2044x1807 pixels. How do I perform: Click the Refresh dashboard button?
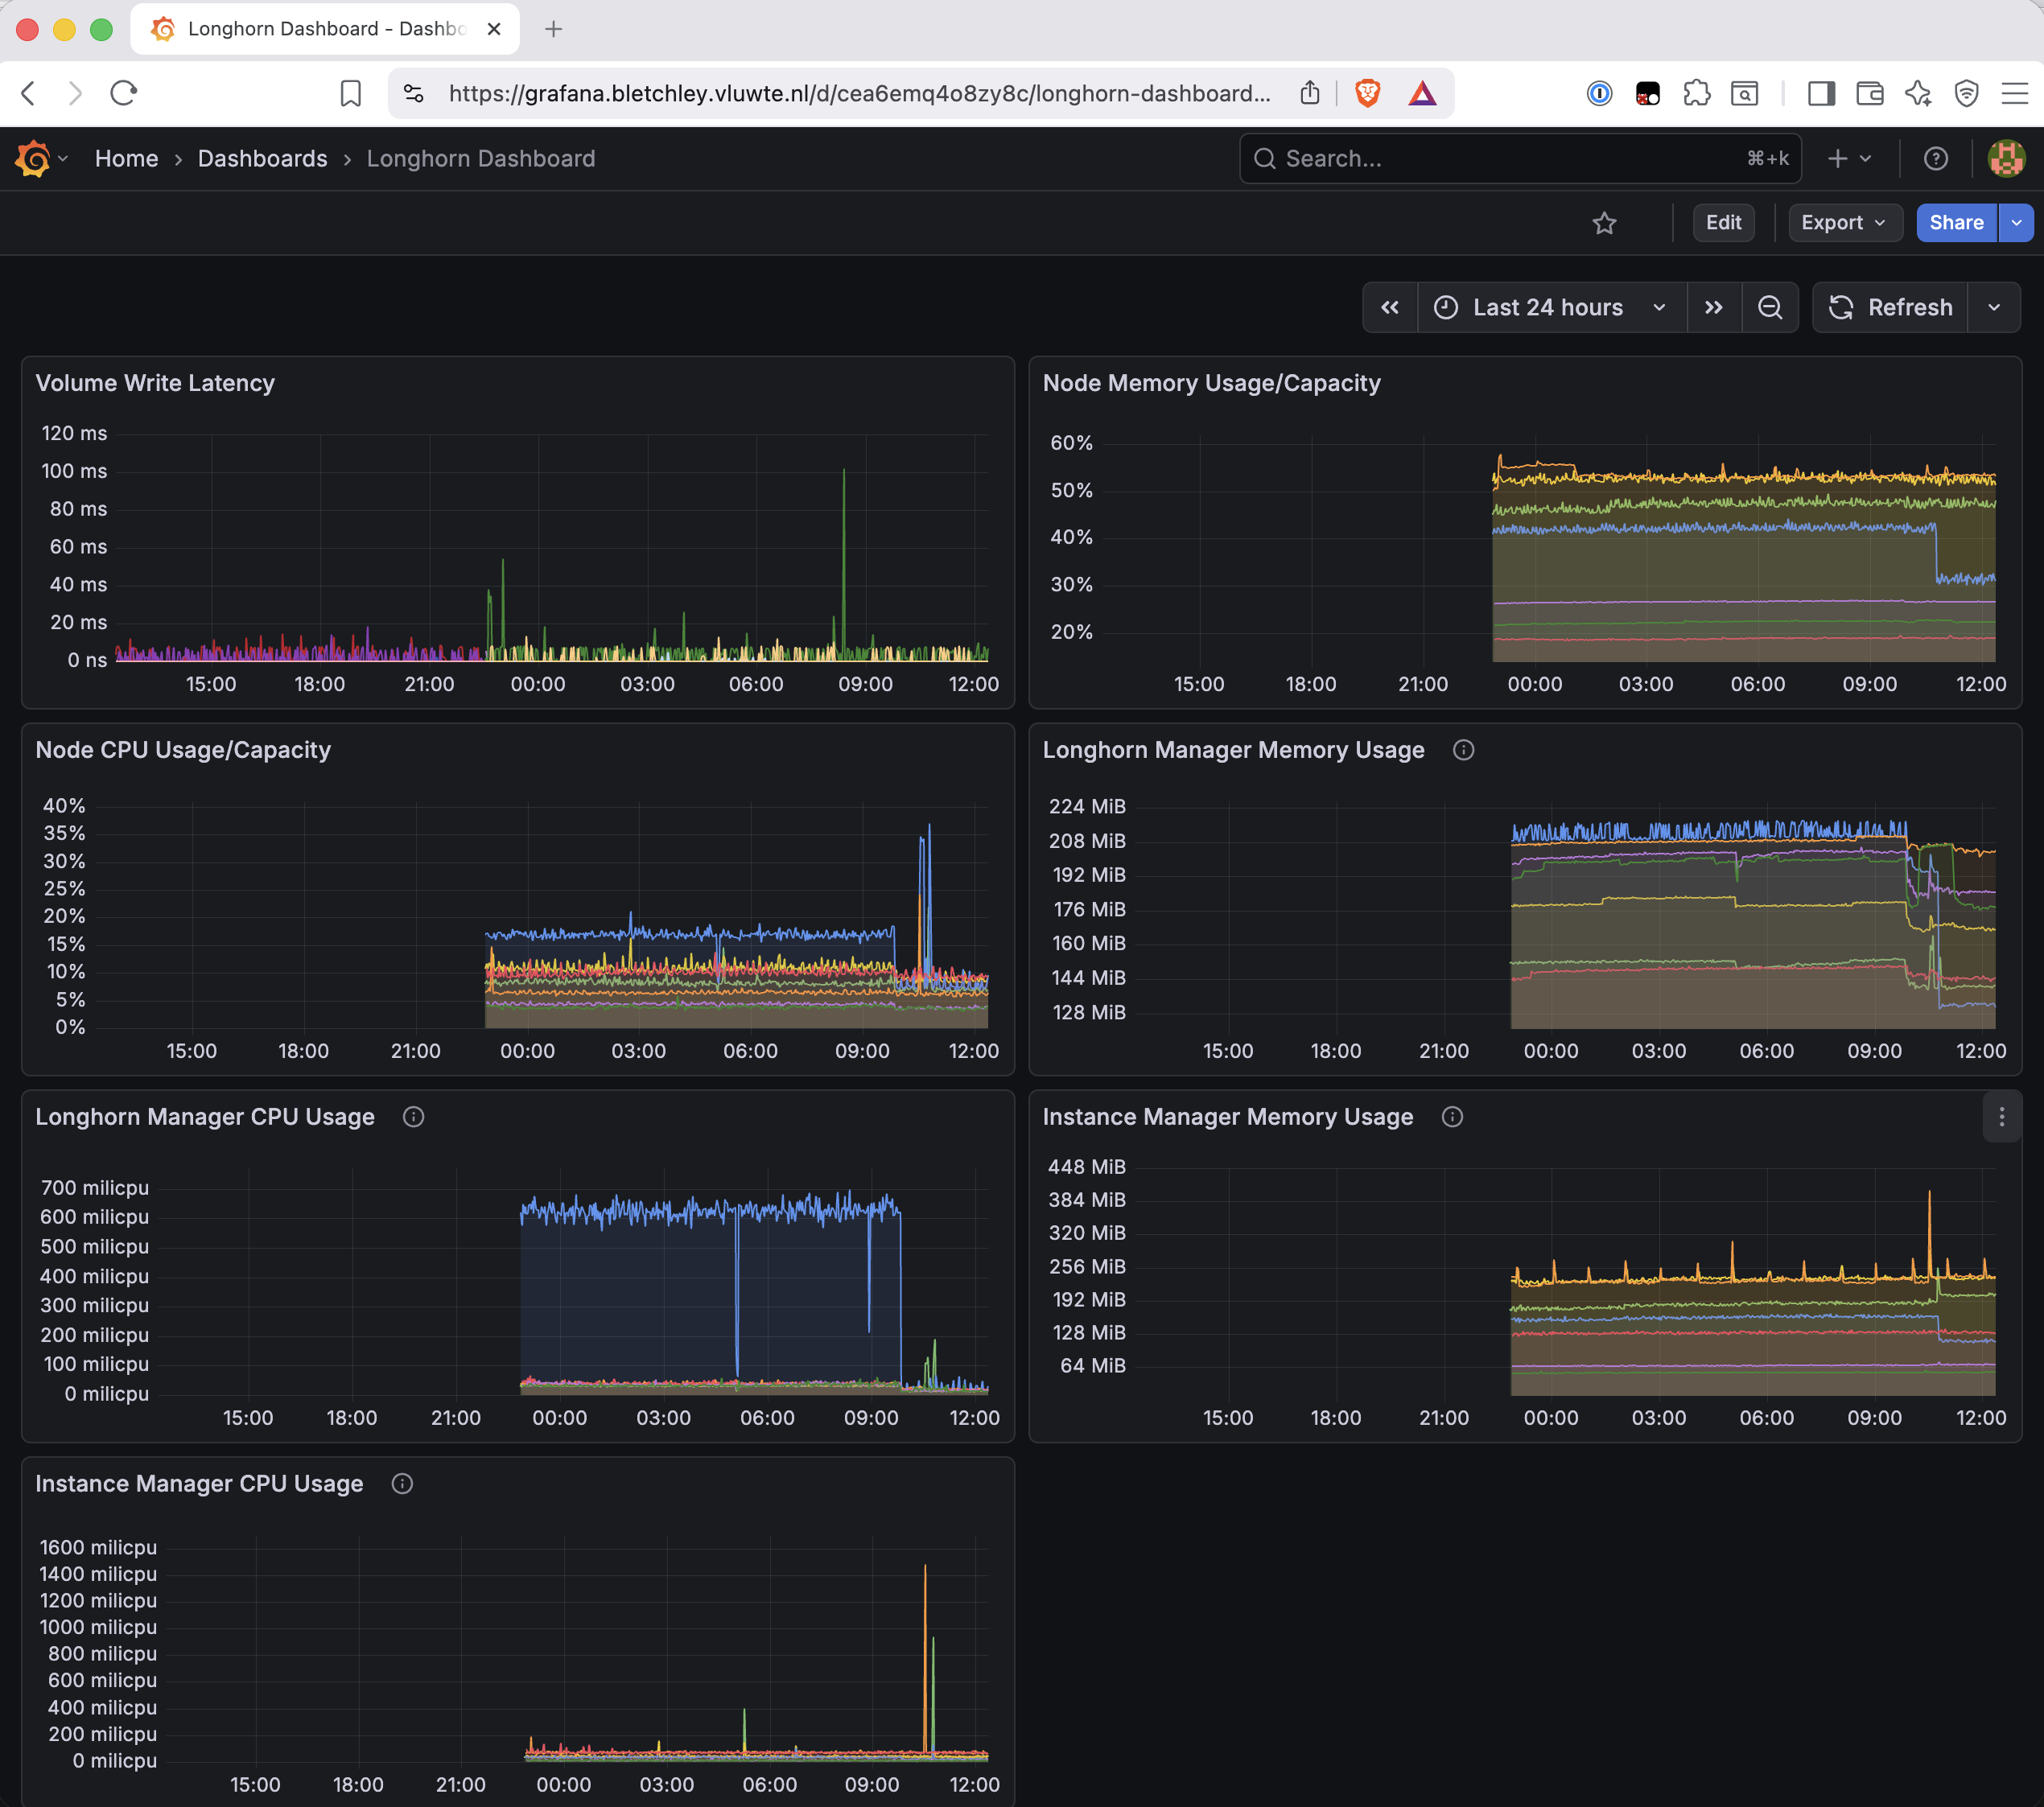1890,307
